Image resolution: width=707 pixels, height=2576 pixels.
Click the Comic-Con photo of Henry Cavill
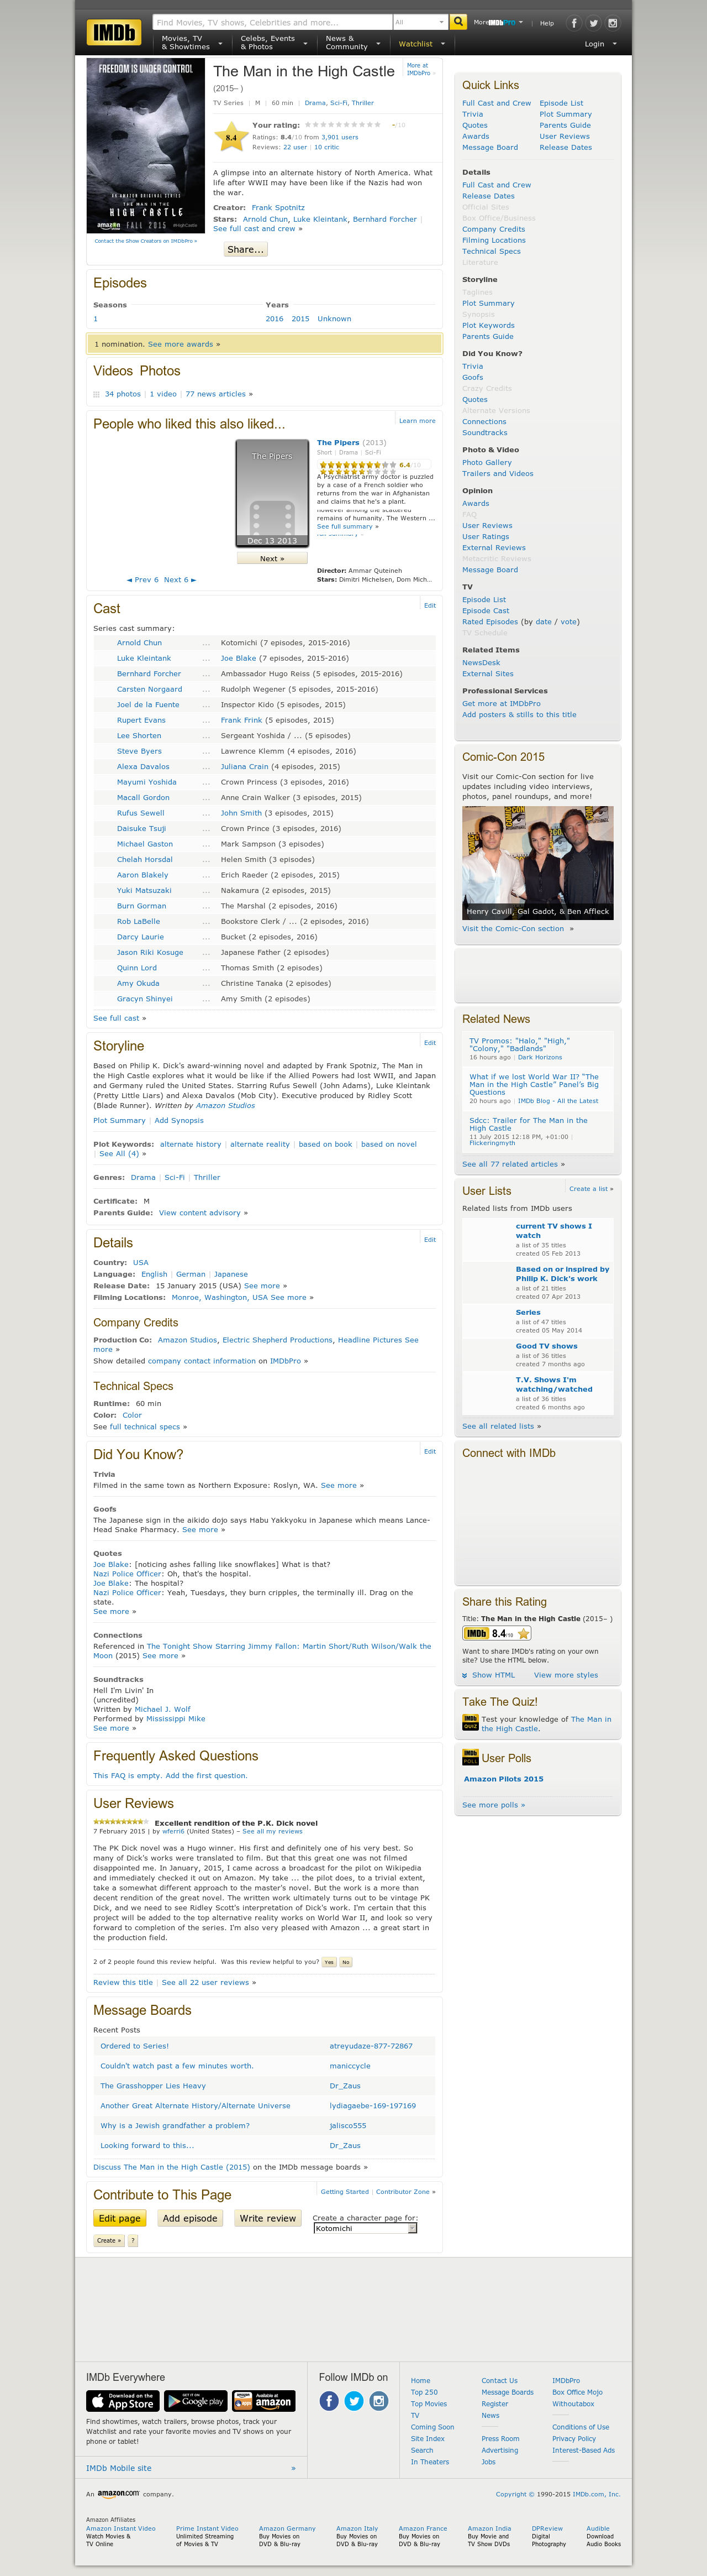pyautogui.click(x=537, y=863)
